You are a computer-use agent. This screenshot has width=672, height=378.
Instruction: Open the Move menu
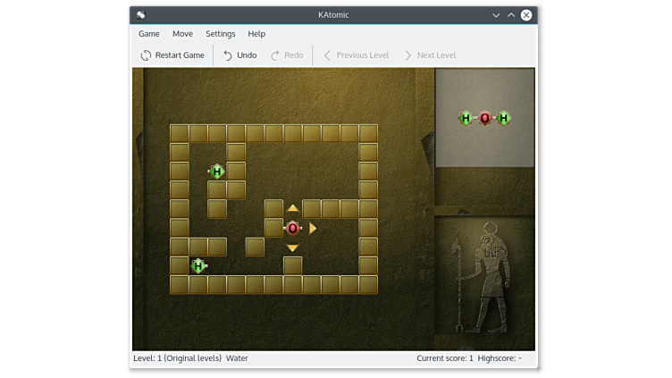(182, 34)
